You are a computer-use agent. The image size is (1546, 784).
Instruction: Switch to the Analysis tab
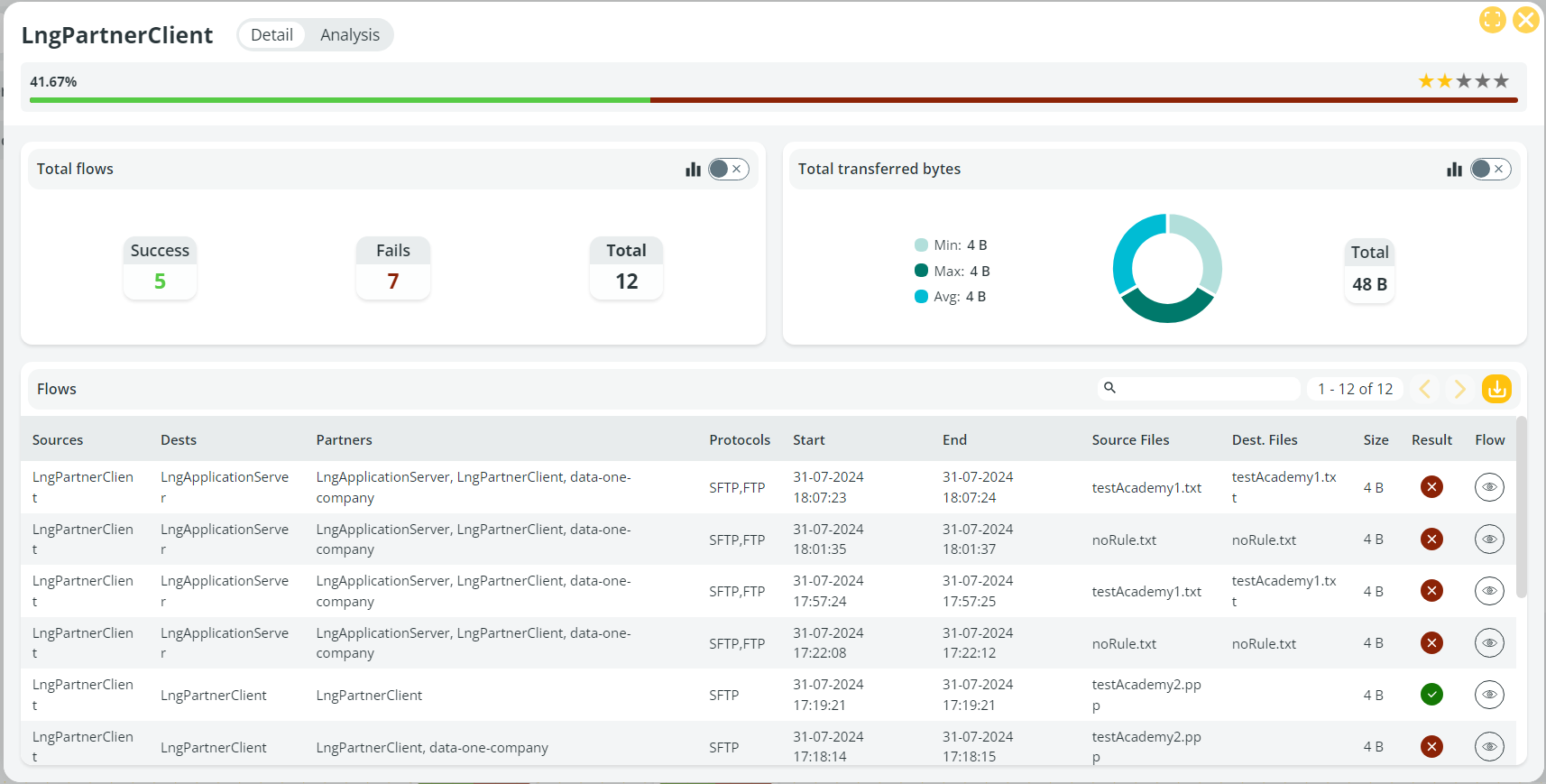tap(350, 35)
